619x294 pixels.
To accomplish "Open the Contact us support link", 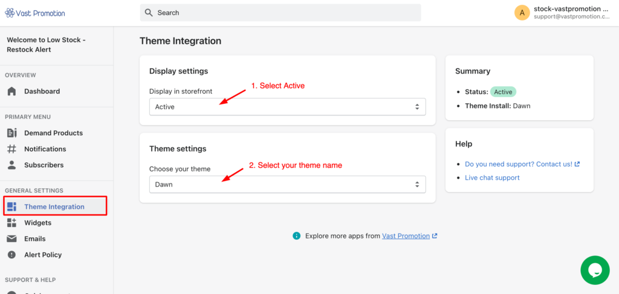I will point(519,164).
